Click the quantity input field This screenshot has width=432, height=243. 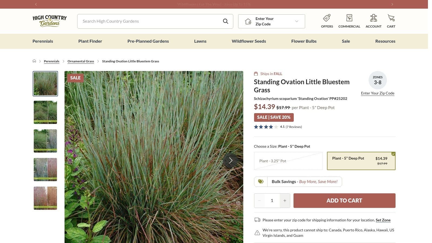click(272, 201)
